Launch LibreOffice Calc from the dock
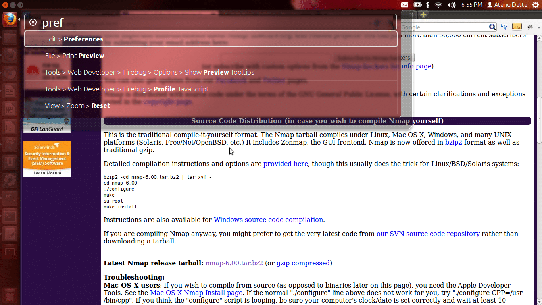 pos(10,109)
